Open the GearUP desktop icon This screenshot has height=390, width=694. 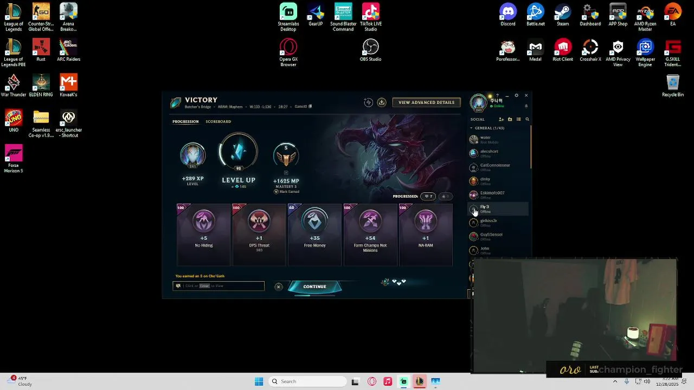click(x=316, y=15)
